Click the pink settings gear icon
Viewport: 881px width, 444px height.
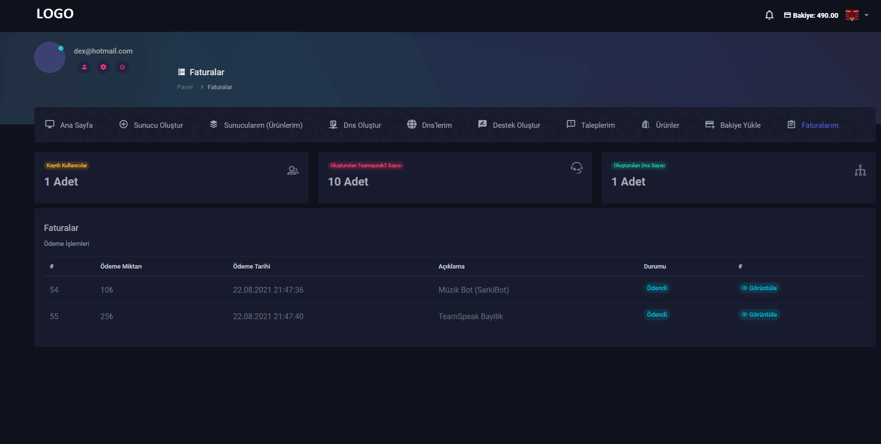(x=103, y=67)
